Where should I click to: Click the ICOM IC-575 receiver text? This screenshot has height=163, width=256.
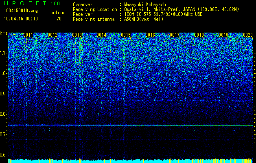163,14
